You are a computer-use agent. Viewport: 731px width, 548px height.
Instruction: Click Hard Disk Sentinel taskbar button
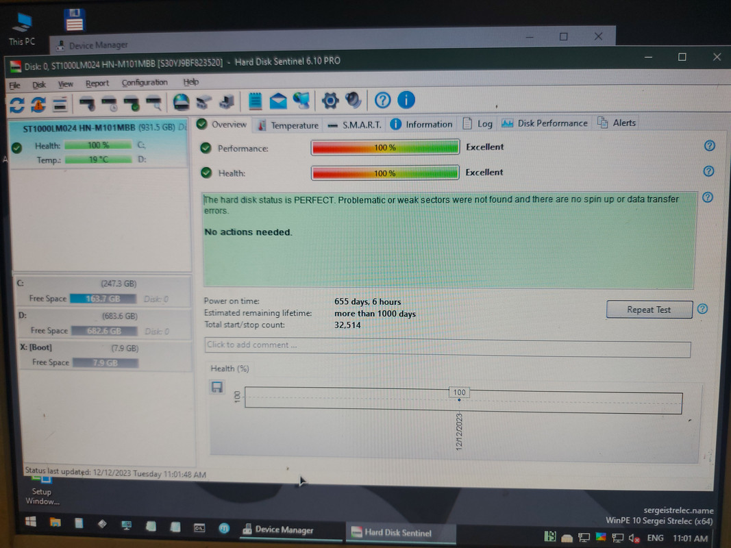pyautogui.click(x=401, y=533)
